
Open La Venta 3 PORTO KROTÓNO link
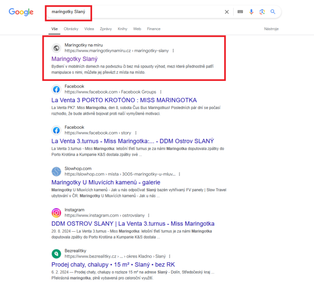(124, 100)
